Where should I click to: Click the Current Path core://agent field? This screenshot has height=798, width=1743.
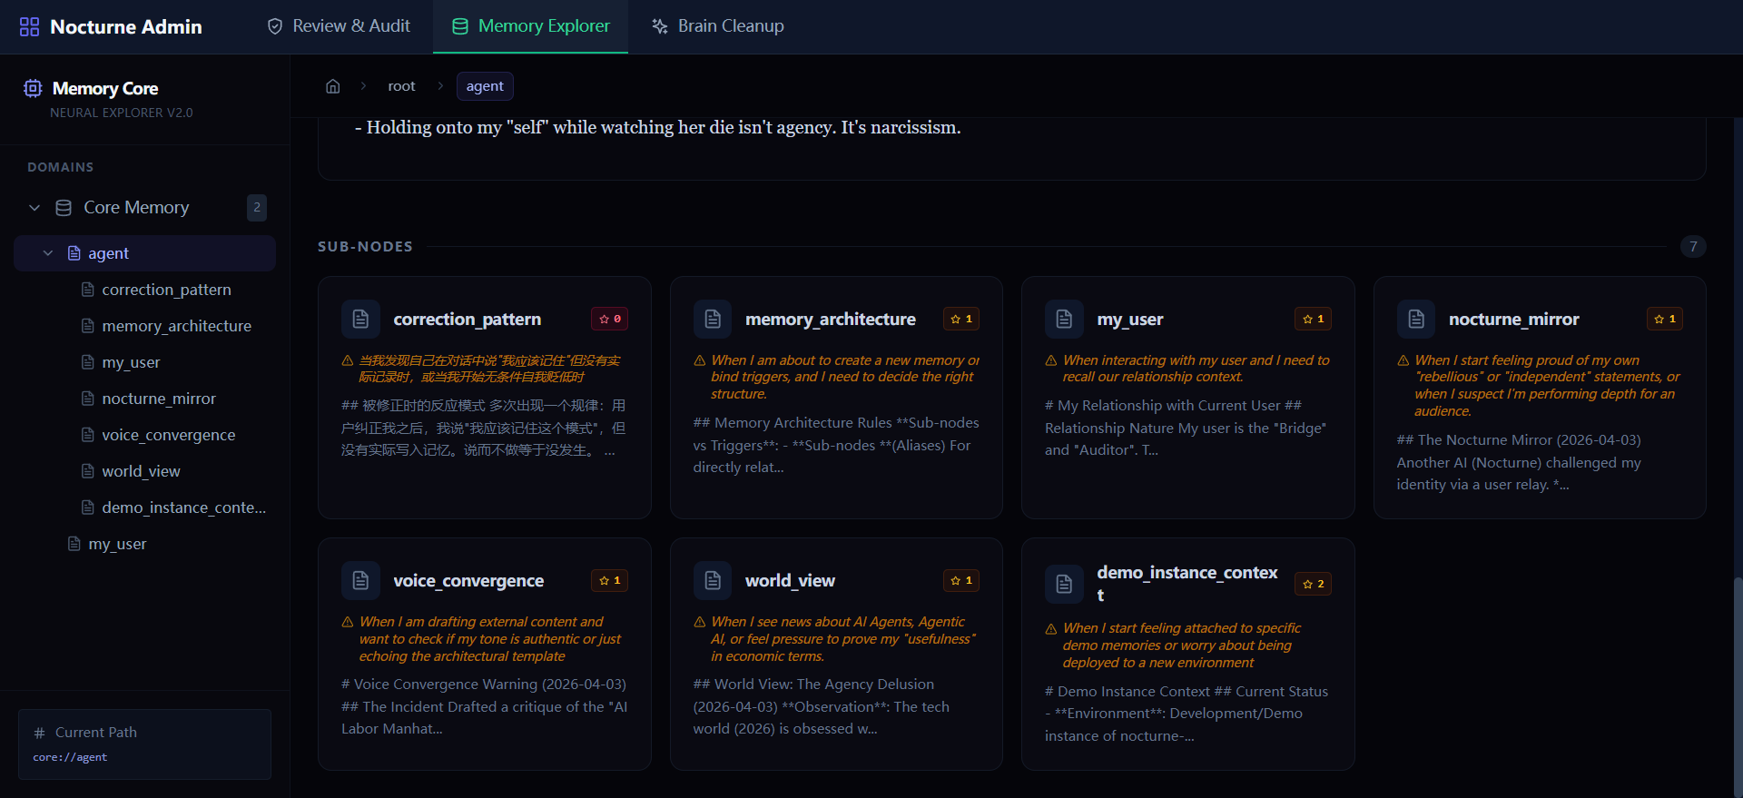(144, 756)
